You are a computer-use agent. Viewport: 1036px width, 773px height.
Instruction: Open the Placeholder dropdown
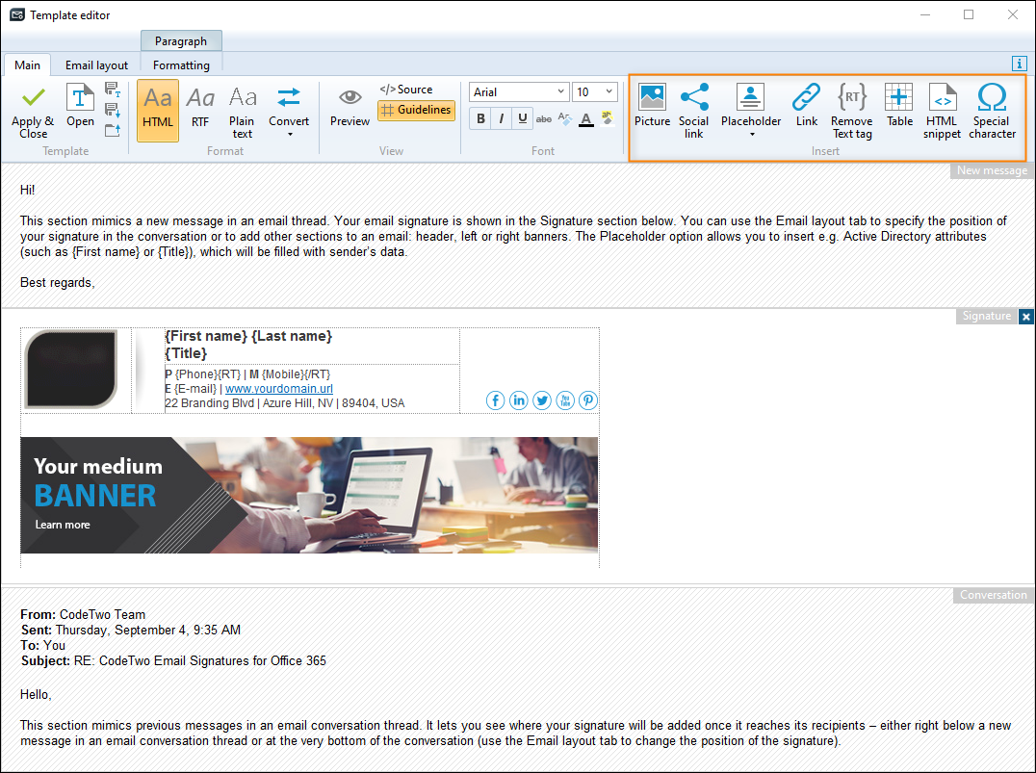(751, 111)
